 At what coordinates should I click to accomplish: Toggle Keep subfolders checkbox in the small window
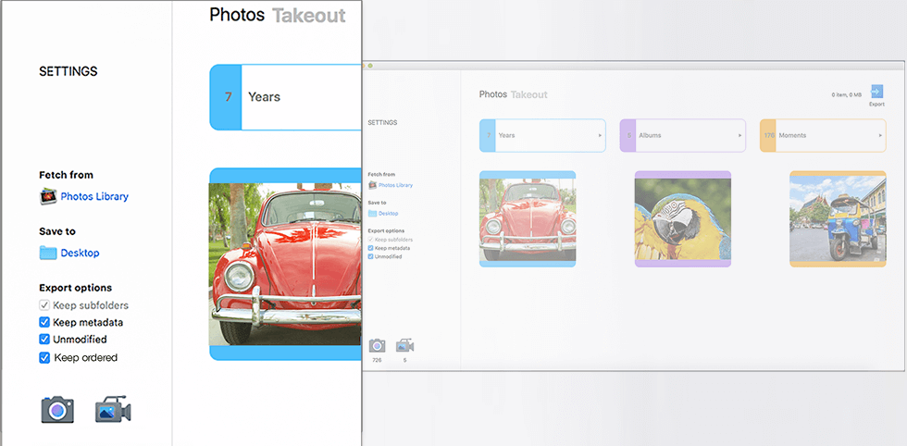pos(371,240)
